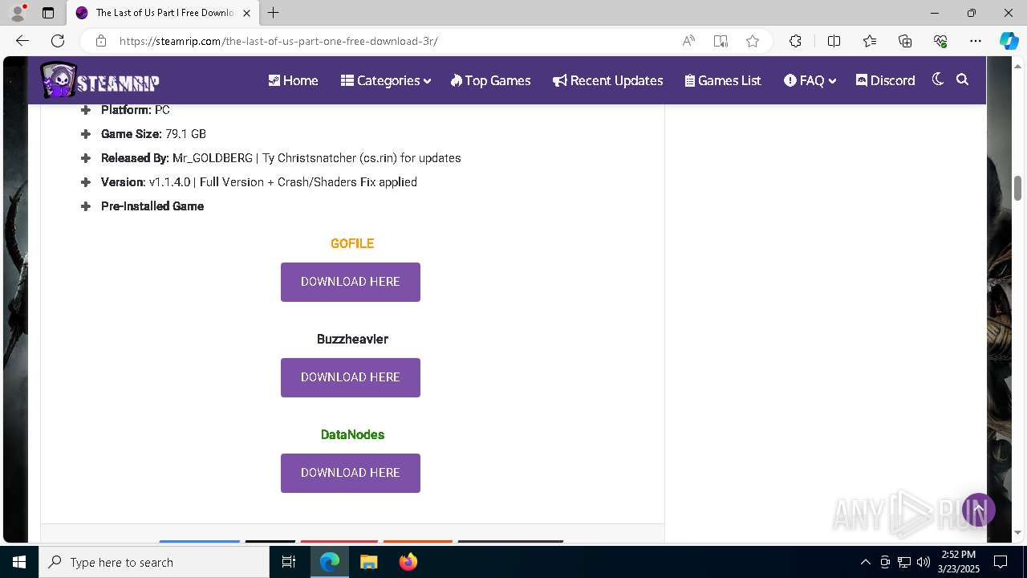This screenshot has width=1027, height=578.
Task: Open the site search magnifier icon
Action: pyautogui.click(x=963, y=79)
